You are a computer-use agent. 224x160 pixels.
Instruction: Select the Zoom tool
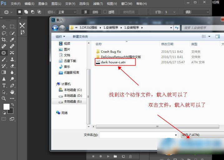coord(3,98)
